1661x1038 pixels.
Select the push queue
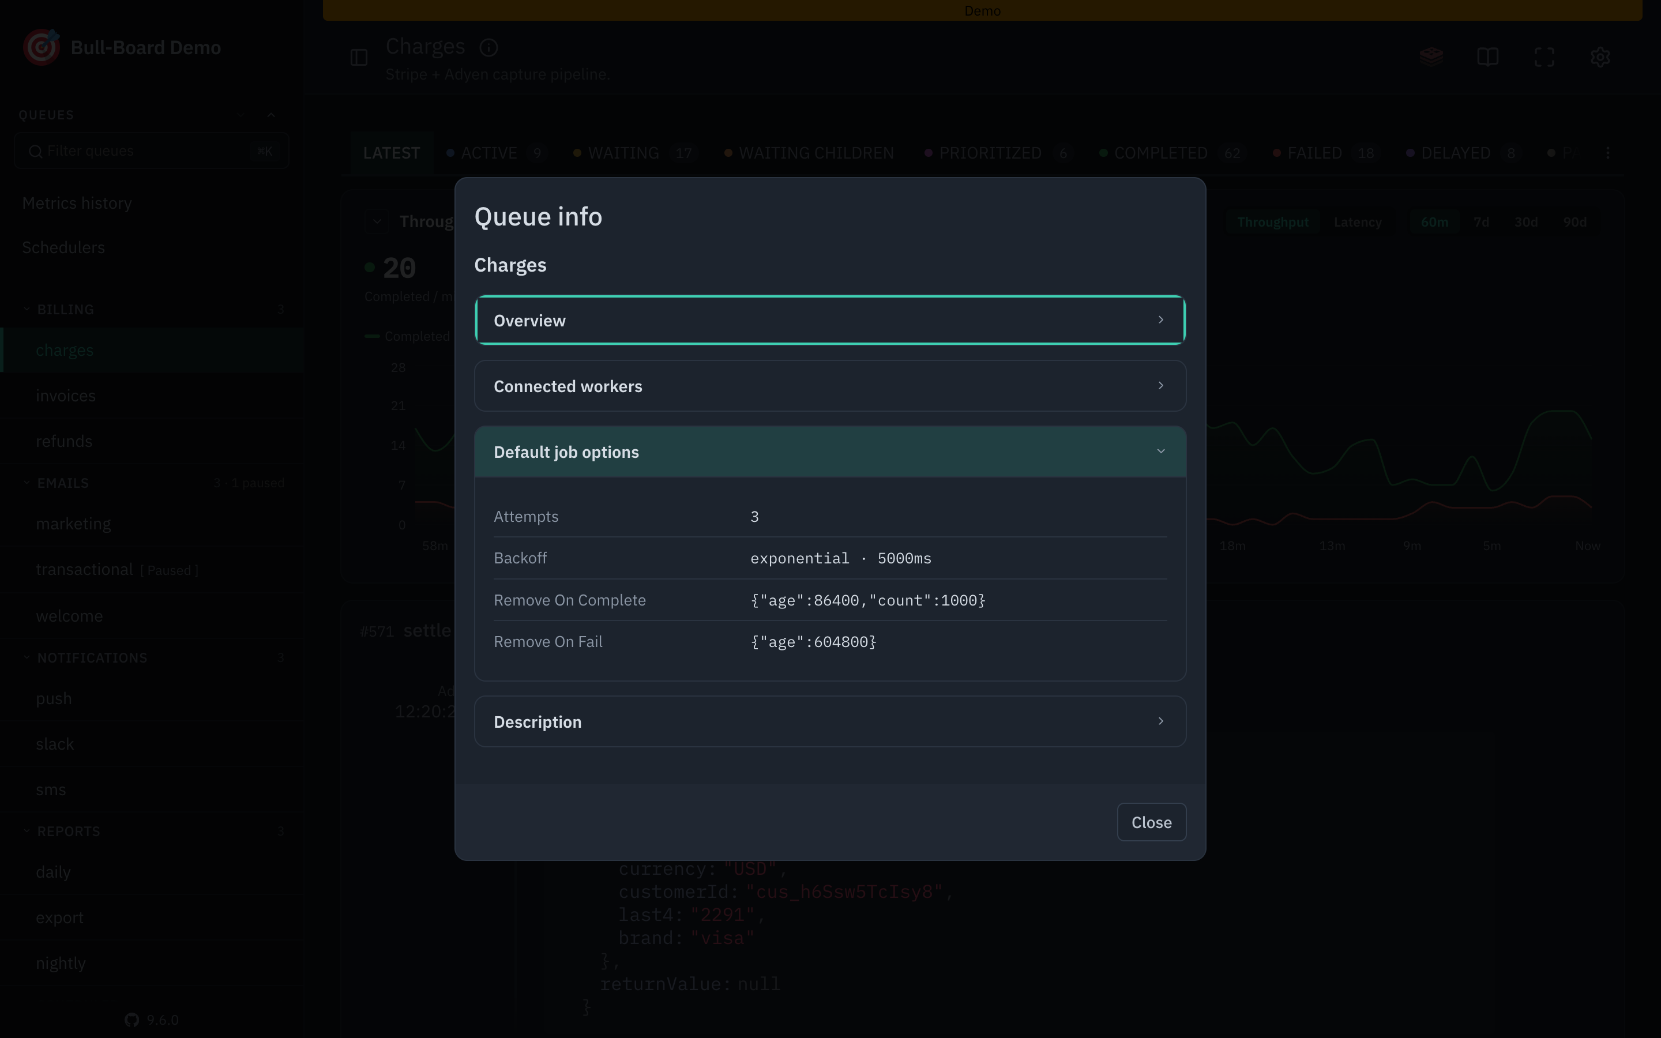pyautogui.click(x=152, y=698)
